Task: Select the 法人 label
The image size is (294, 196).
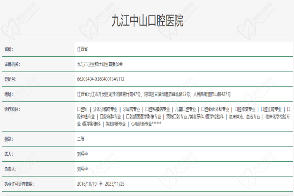Action: (9, 154)
